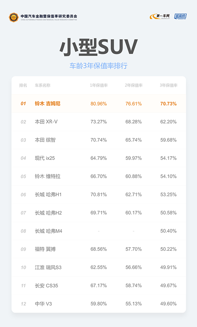Screen dimensions: 197x327
Task: Click 长城 哈弗H1 in the list
Action: click(48, 195)
